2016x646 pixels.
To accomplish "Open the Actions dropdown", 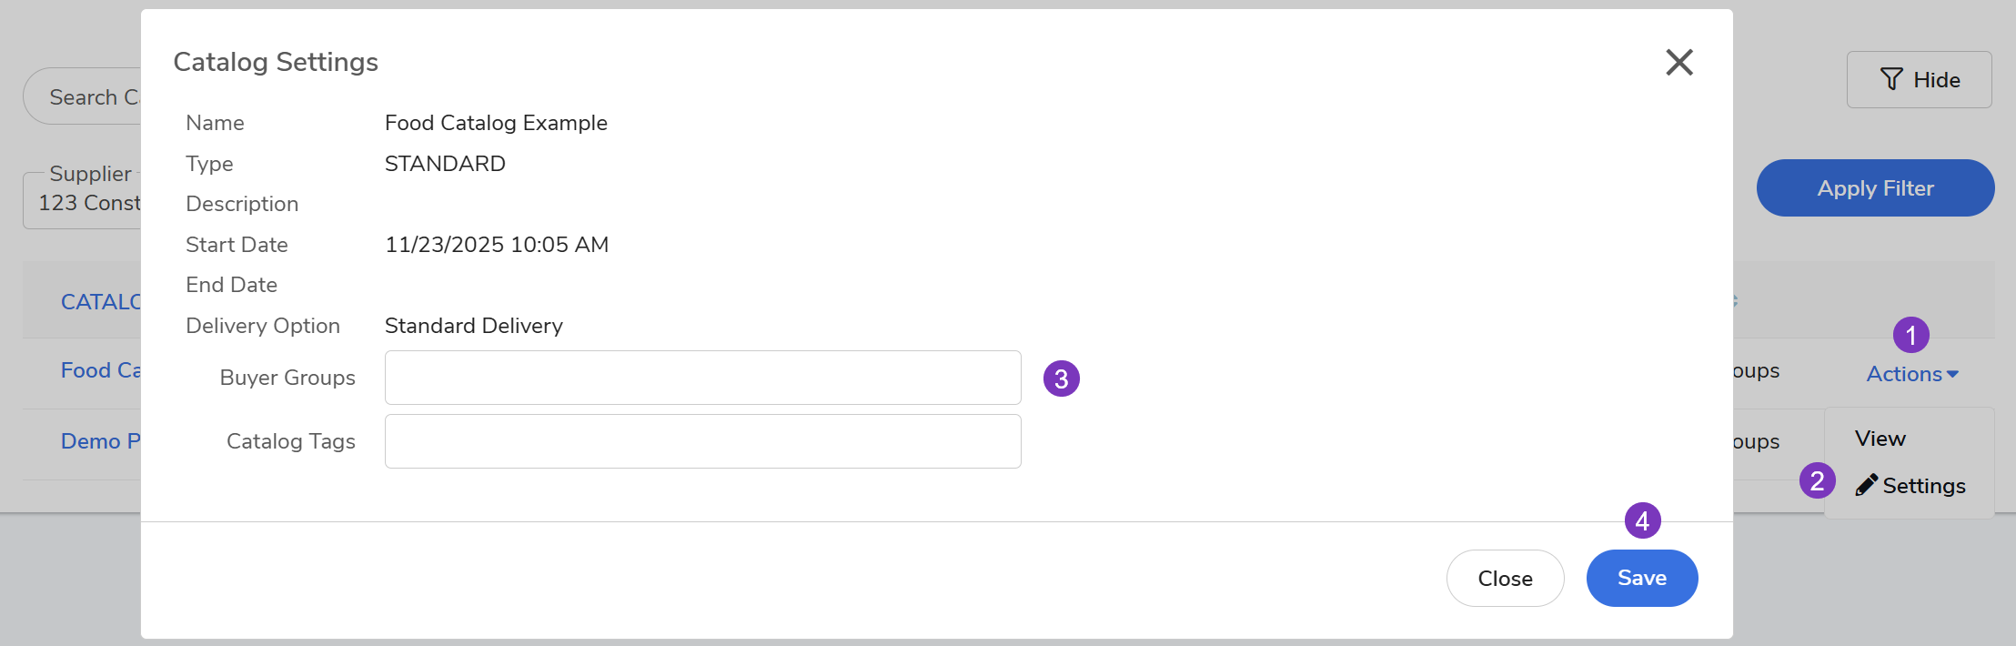I will [1904, 374].
